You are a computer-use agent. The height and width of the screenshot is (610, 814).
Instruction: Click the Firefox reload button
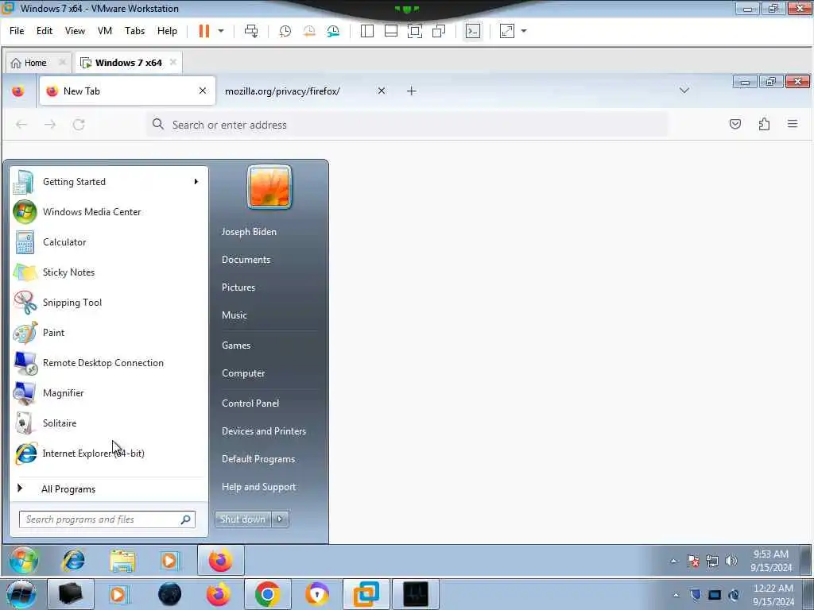(x=79, y=125)
